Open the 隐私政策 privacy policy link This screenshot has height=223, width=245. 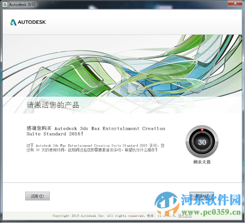click(x=185, y=216)
